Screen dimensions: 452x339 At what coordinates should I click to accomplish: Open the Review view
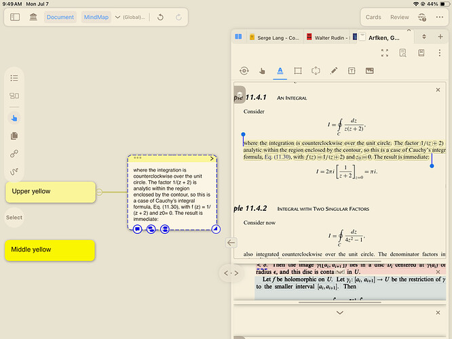click(x=400, y=17)
